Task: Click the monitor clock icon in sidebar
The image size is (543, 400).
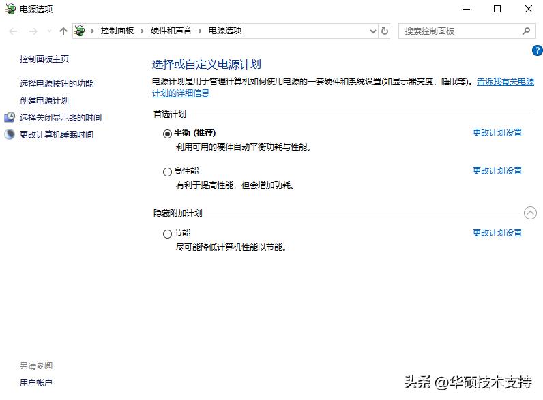Action: pyautogui.click(x=10, y=117)
